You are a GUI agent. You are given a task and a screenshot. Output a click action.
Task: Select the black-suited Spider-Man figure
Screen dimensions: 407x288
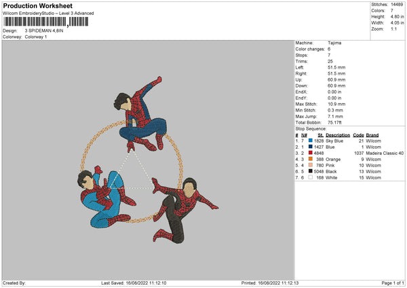(x=185, y=211)
